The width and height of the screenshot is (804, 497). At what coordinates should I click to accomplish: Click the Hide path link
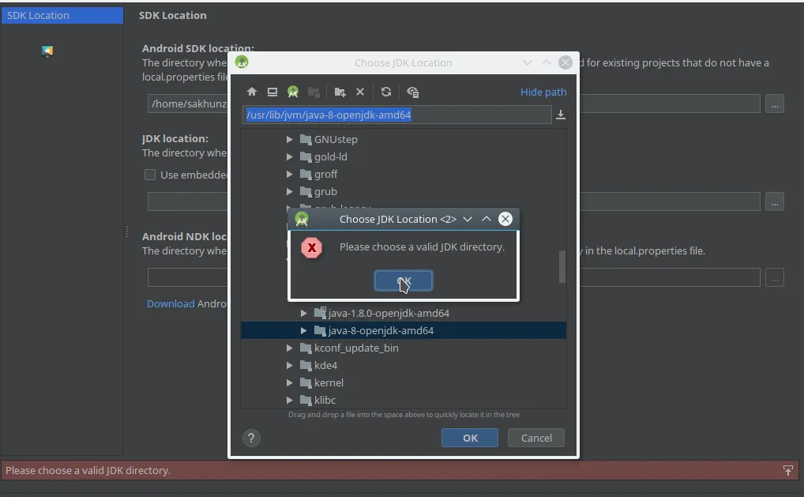[x=543, y=92]
